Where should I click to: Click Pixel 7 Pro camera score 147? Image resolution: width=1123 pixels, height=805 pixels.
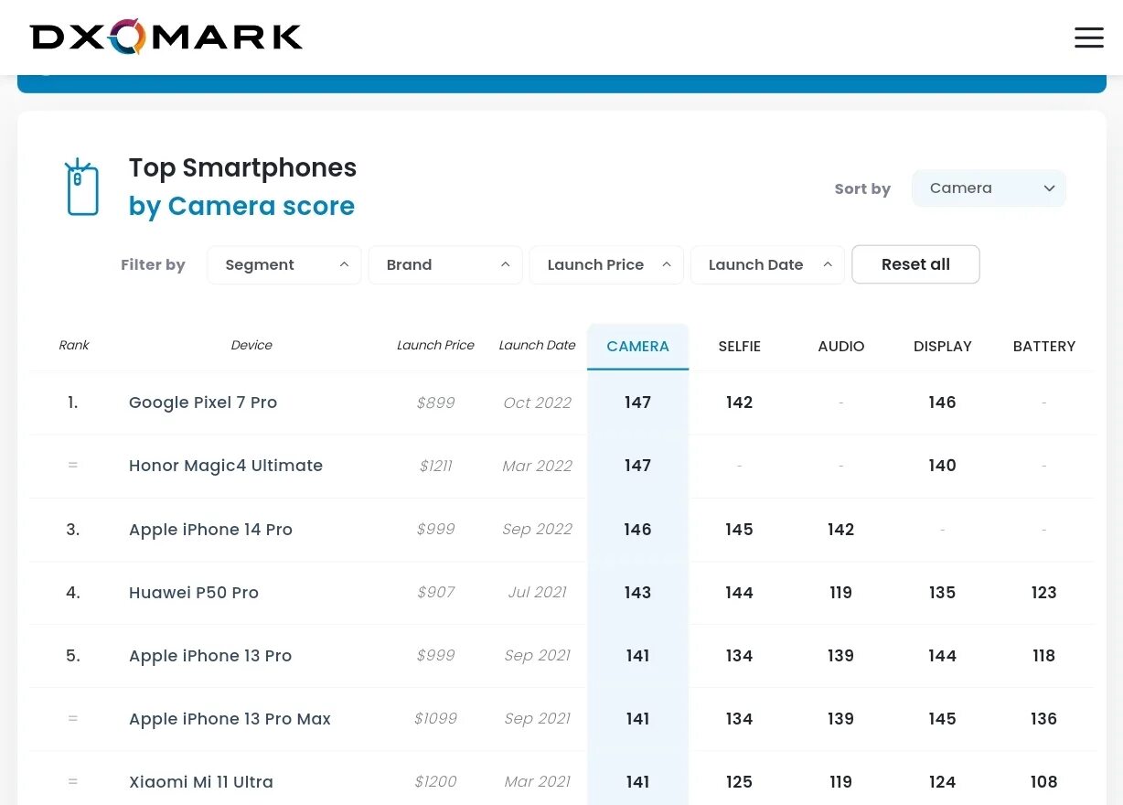pos(637,402)
